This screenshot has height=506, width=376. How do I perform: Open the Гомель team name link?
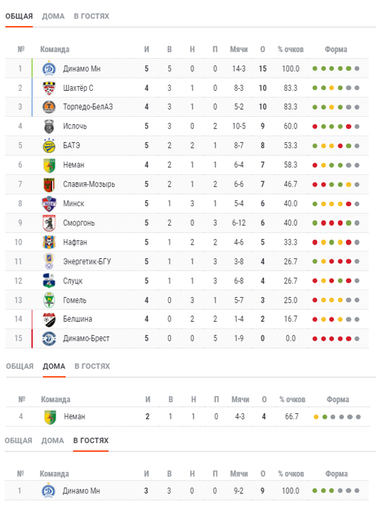coord(75,300)
